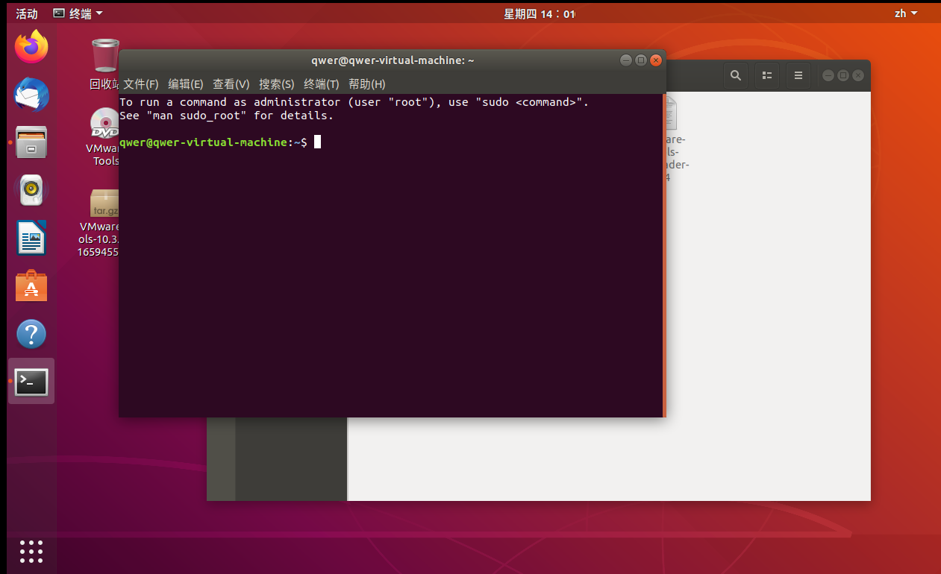Select the Terminal icon in dock
This screenshot has width=941, height=574.
point(31,382)
